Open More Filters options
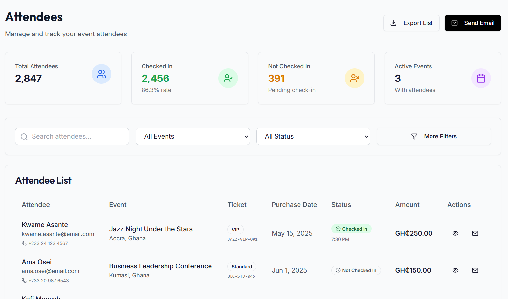 tap(434, 136)
